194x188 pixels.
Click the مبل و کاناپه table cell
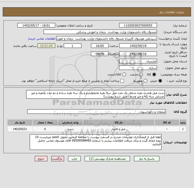119,129
